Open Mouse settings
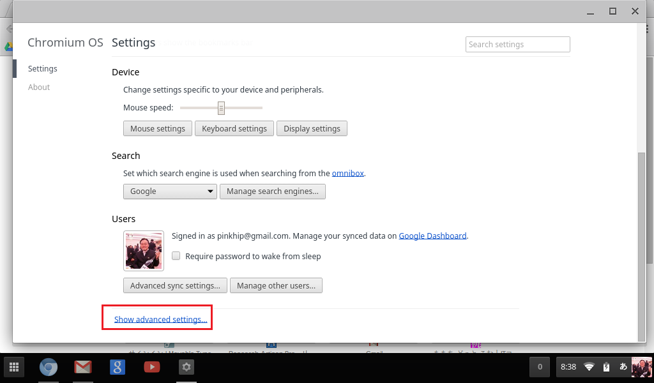The width and height of the screenshot is (654, 383). tap(158, 129)
